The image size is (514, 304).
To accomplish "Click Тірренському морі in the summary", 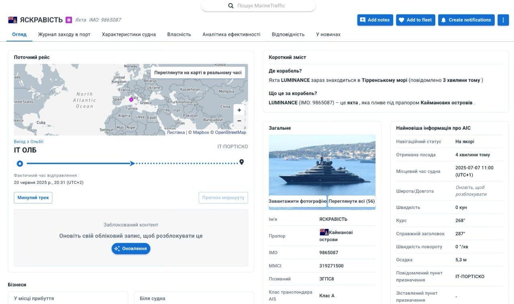I will [384, 80].
